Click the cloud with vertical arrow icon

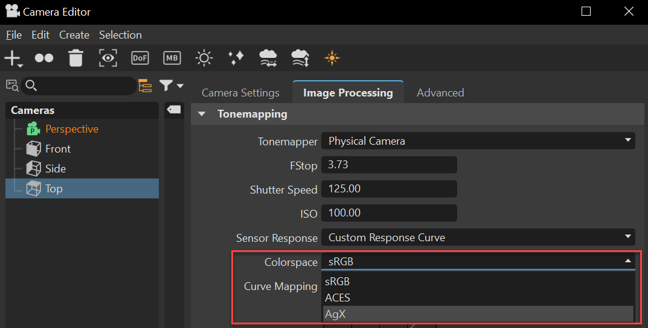pos(300,58)
